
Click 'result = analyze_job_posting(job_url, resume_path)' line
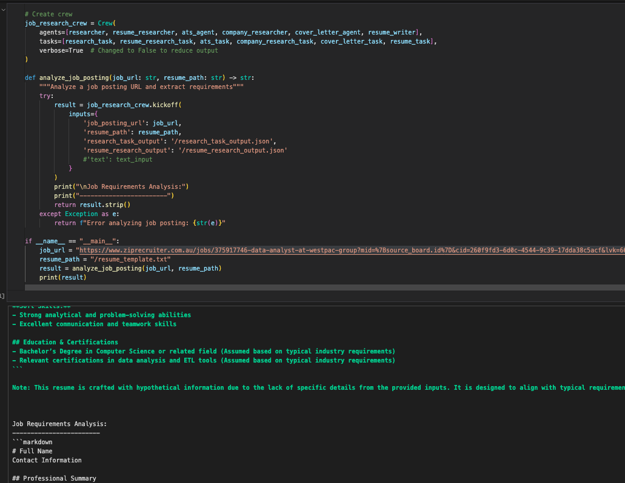(130, 269)
